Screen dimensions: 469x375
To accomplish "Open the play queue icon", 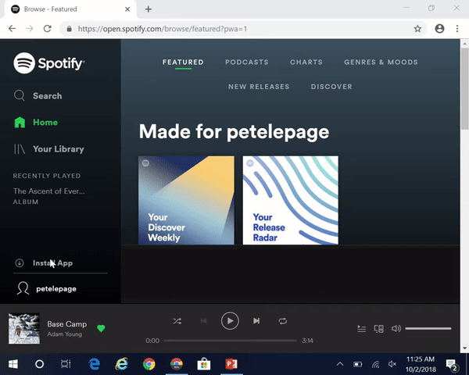I will coord(361,329).
